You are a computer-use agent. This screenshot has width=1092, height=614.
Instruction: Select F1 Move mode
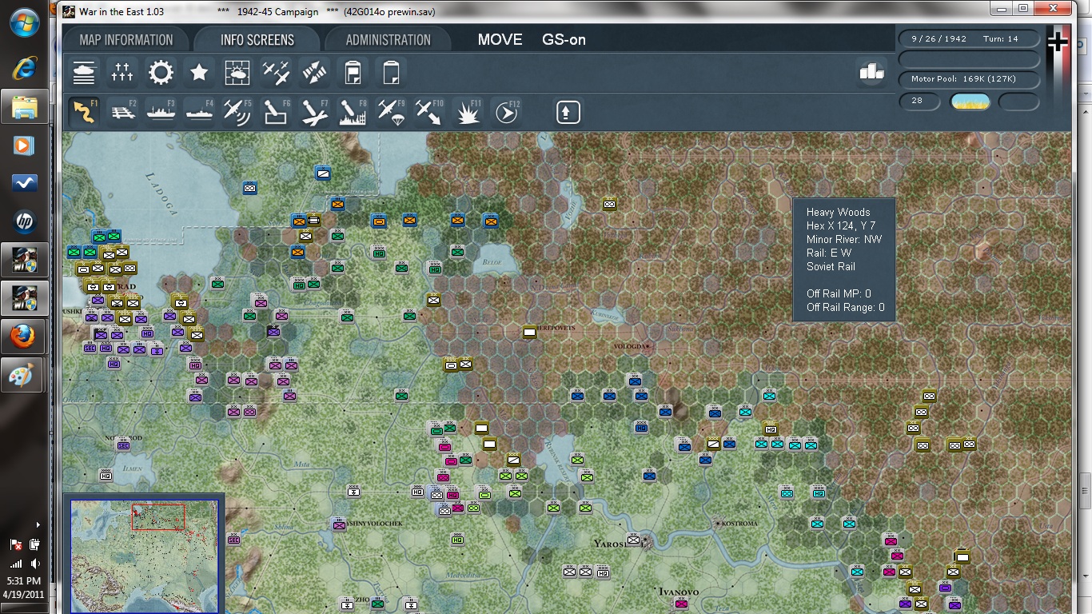(84, 112)
